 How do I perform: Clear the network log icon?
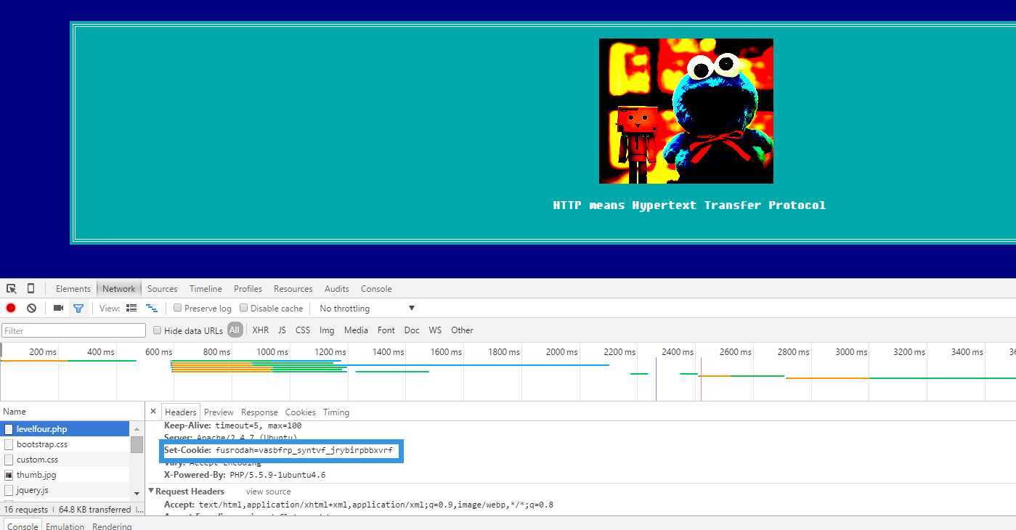click(x=31, y=308)
